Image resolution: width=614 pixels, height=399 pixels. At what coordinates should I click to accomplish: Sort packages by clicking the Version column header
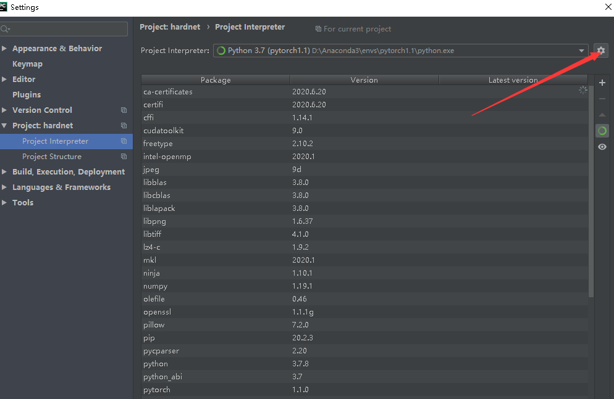(x=364, y=80)
